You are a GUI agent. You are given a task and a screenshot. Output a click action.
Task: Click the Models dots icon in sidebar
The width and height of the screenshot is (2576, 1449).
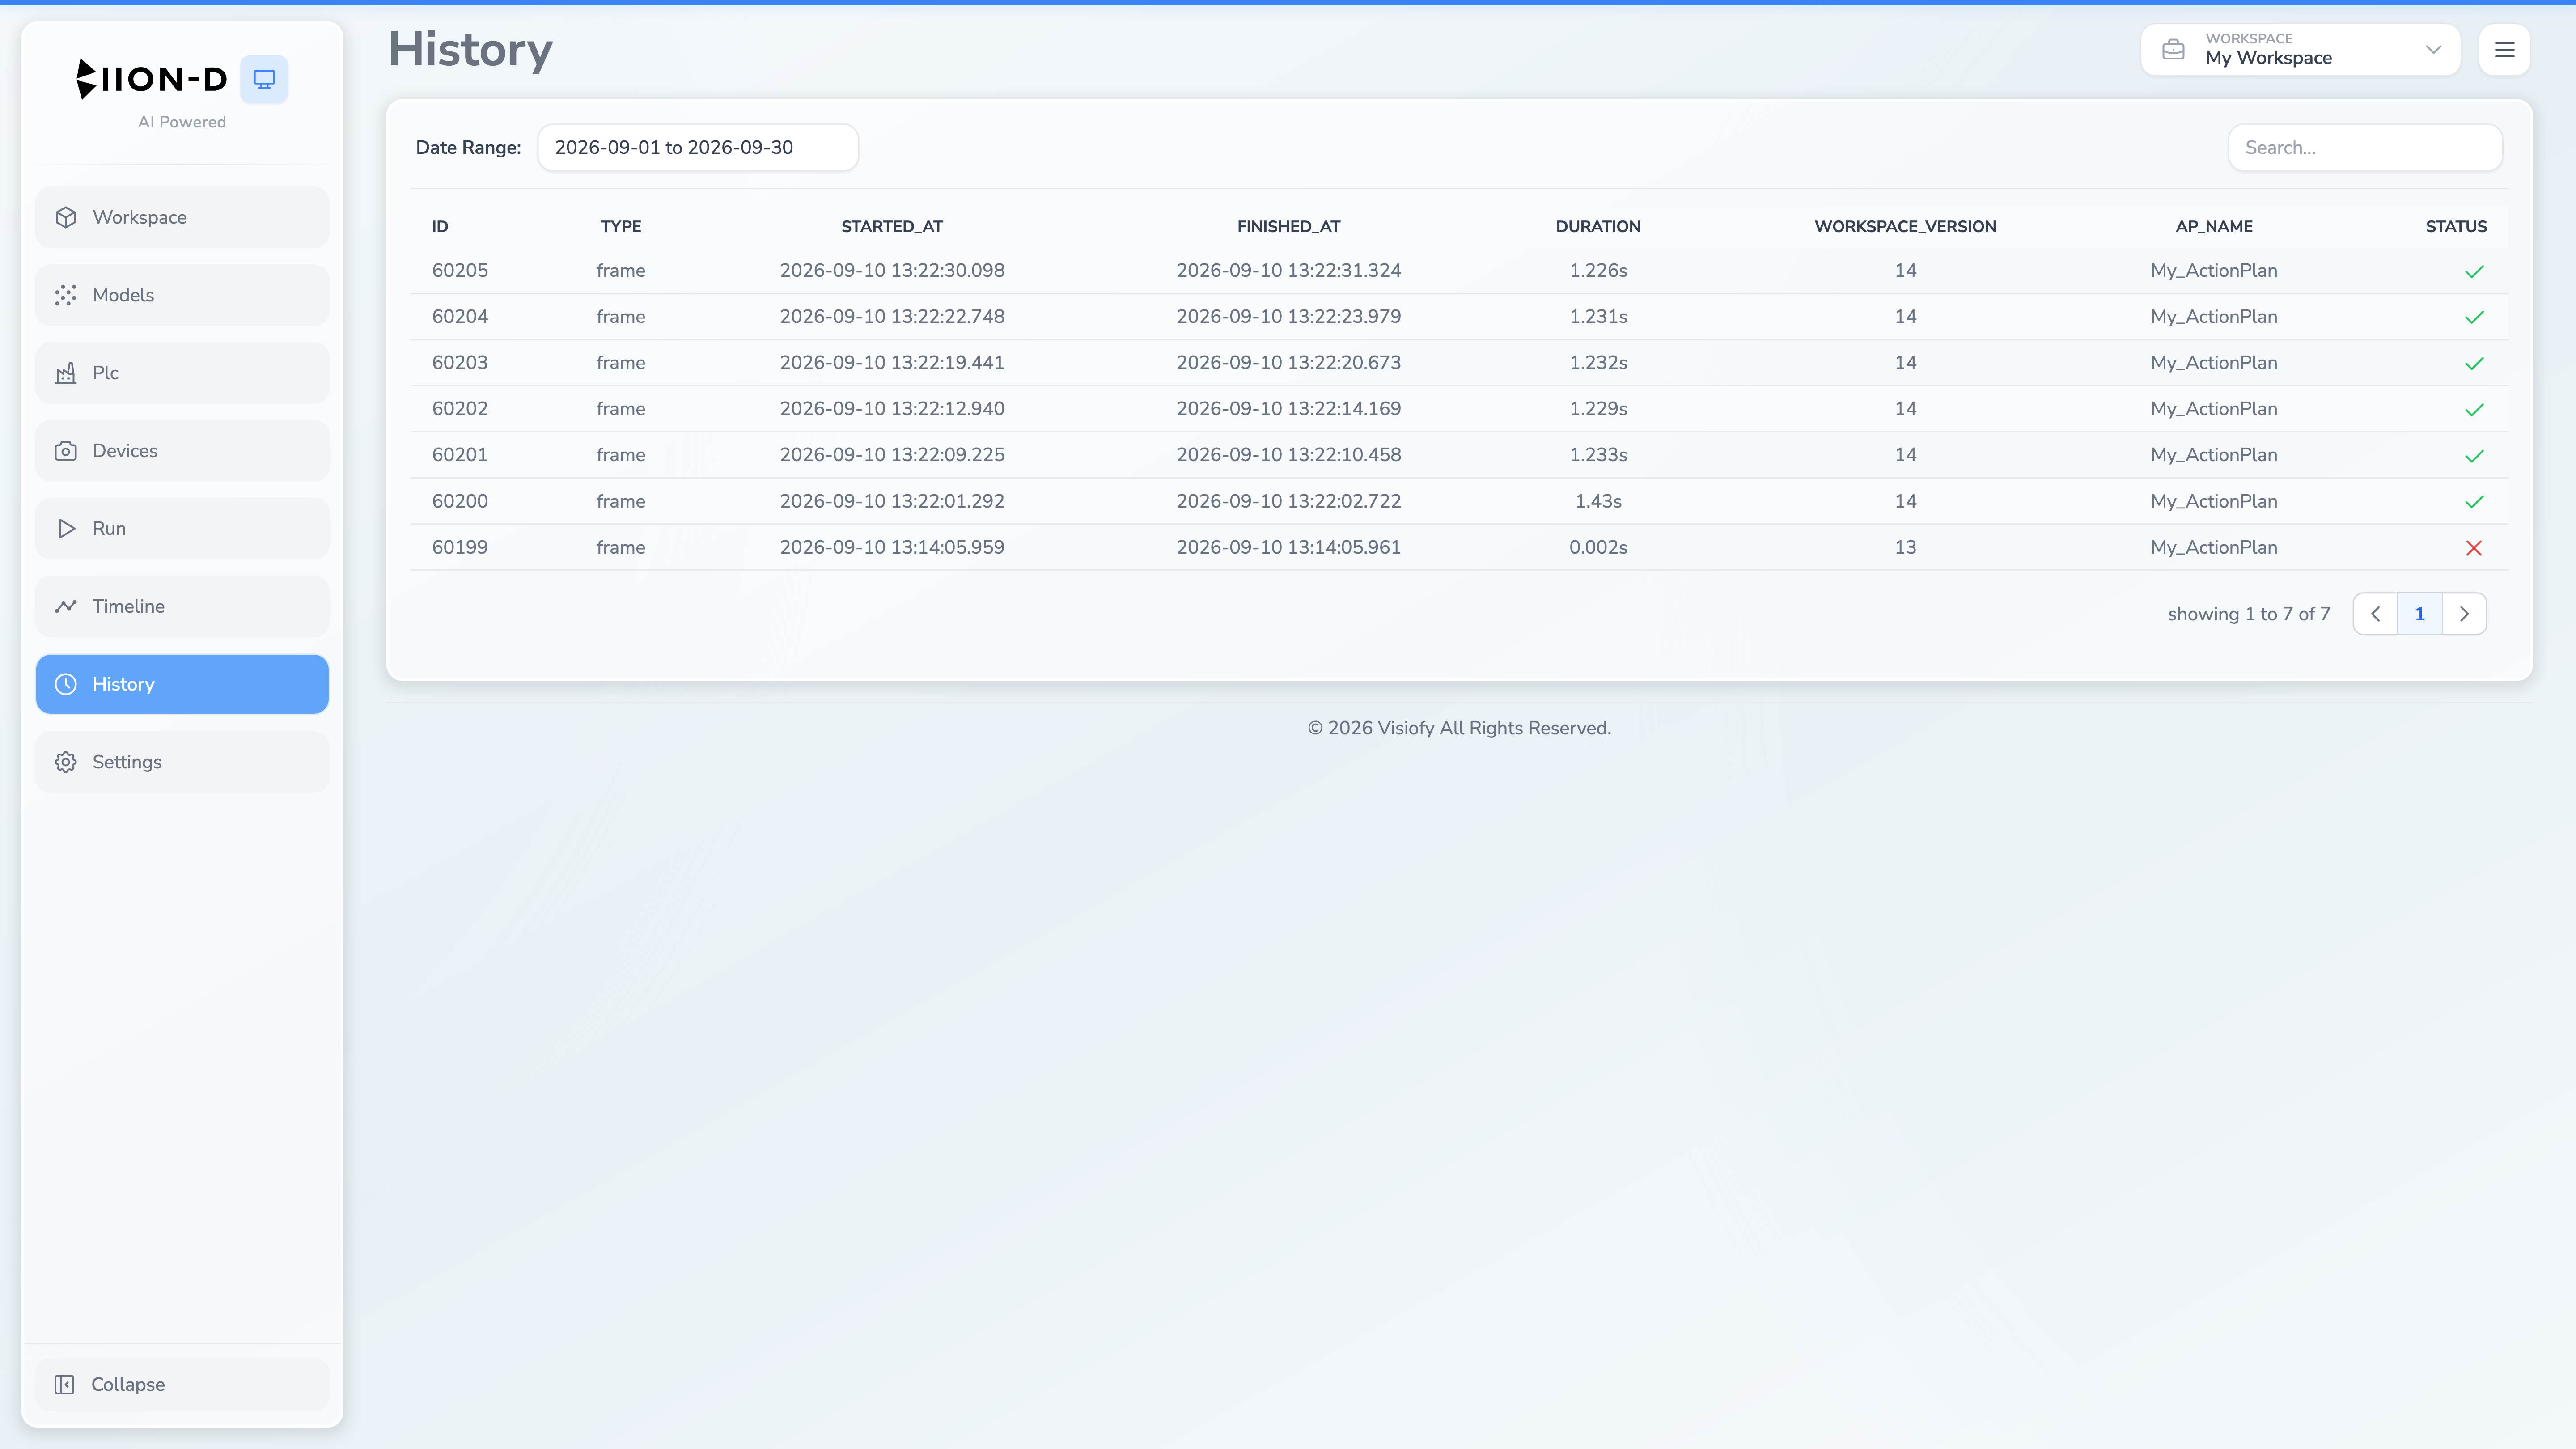pyautogui.click(x=66, y=295)
